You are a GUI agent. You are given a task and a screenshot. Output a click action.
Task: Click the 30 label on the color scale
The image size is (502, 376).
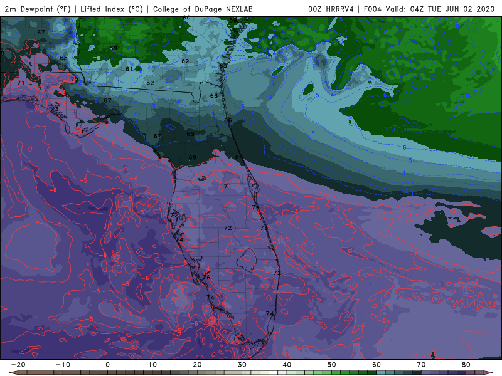tap(242, 365)
